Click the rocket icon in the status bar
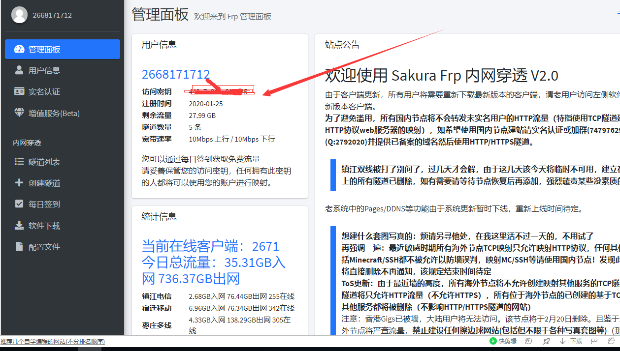This screenshot has height=351, width=620. tap(546, 341)
